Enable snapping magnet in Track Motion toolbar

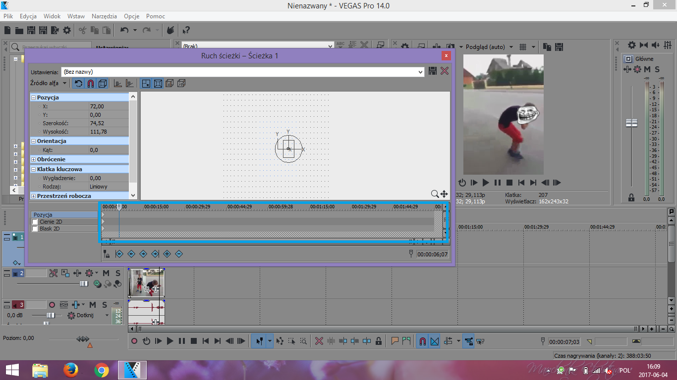click(90, 84)
